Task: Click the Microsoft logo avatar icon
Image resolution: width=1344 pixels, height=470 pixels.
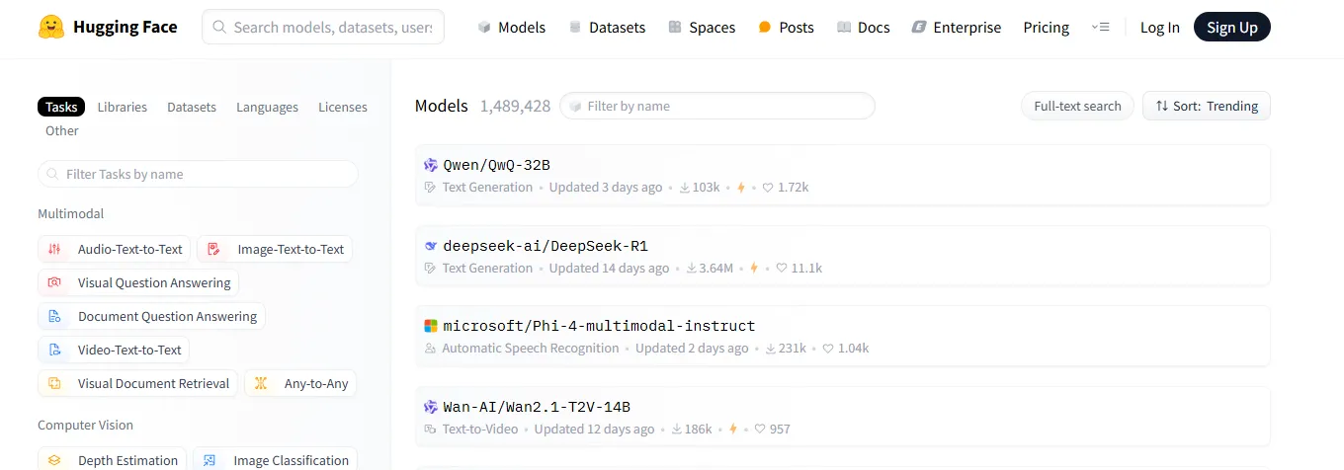Action: [431, 326]
